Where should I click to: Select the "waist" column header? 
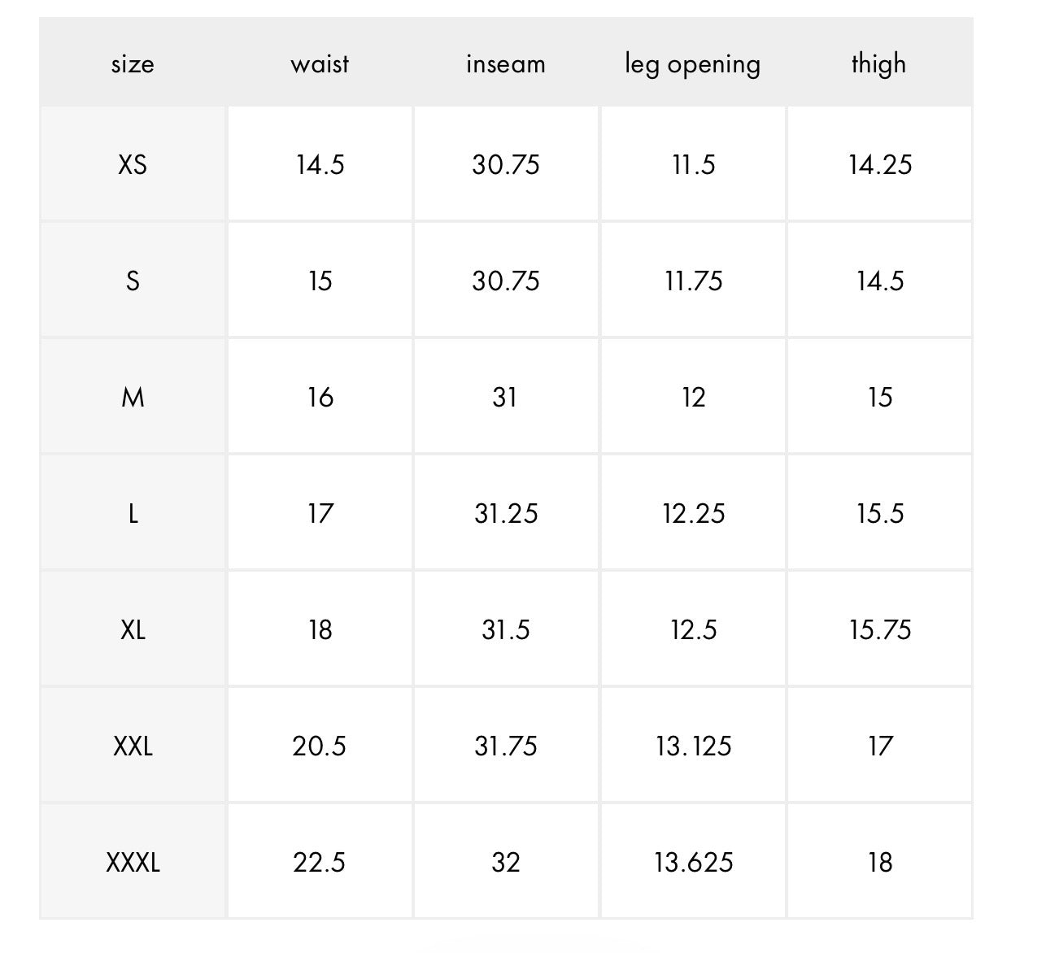(320, 63)
